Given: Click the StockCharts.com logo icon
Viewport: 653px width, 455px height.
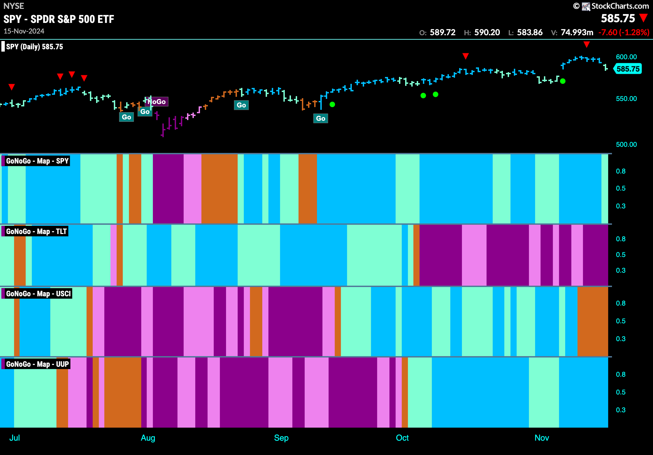Looking at the screenshot, I should (586, 6).
